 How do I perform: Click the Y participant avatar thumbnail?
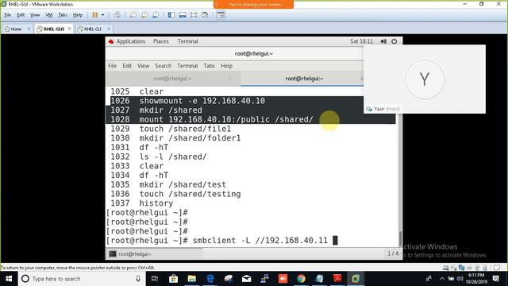pyautogui.click(x=425, y=79)
